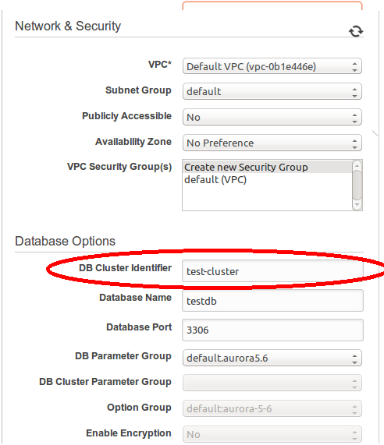Click the security group list scroll down arrow

coord(357,205)
